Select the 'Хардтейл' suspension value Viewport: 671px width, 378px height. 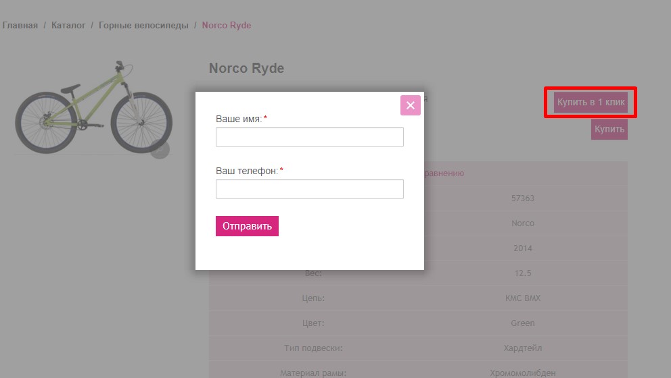522,348
